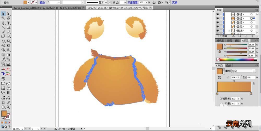Select the Rectangle tool
The height and width of the screenshot is (131, 261).
point(8,27)
